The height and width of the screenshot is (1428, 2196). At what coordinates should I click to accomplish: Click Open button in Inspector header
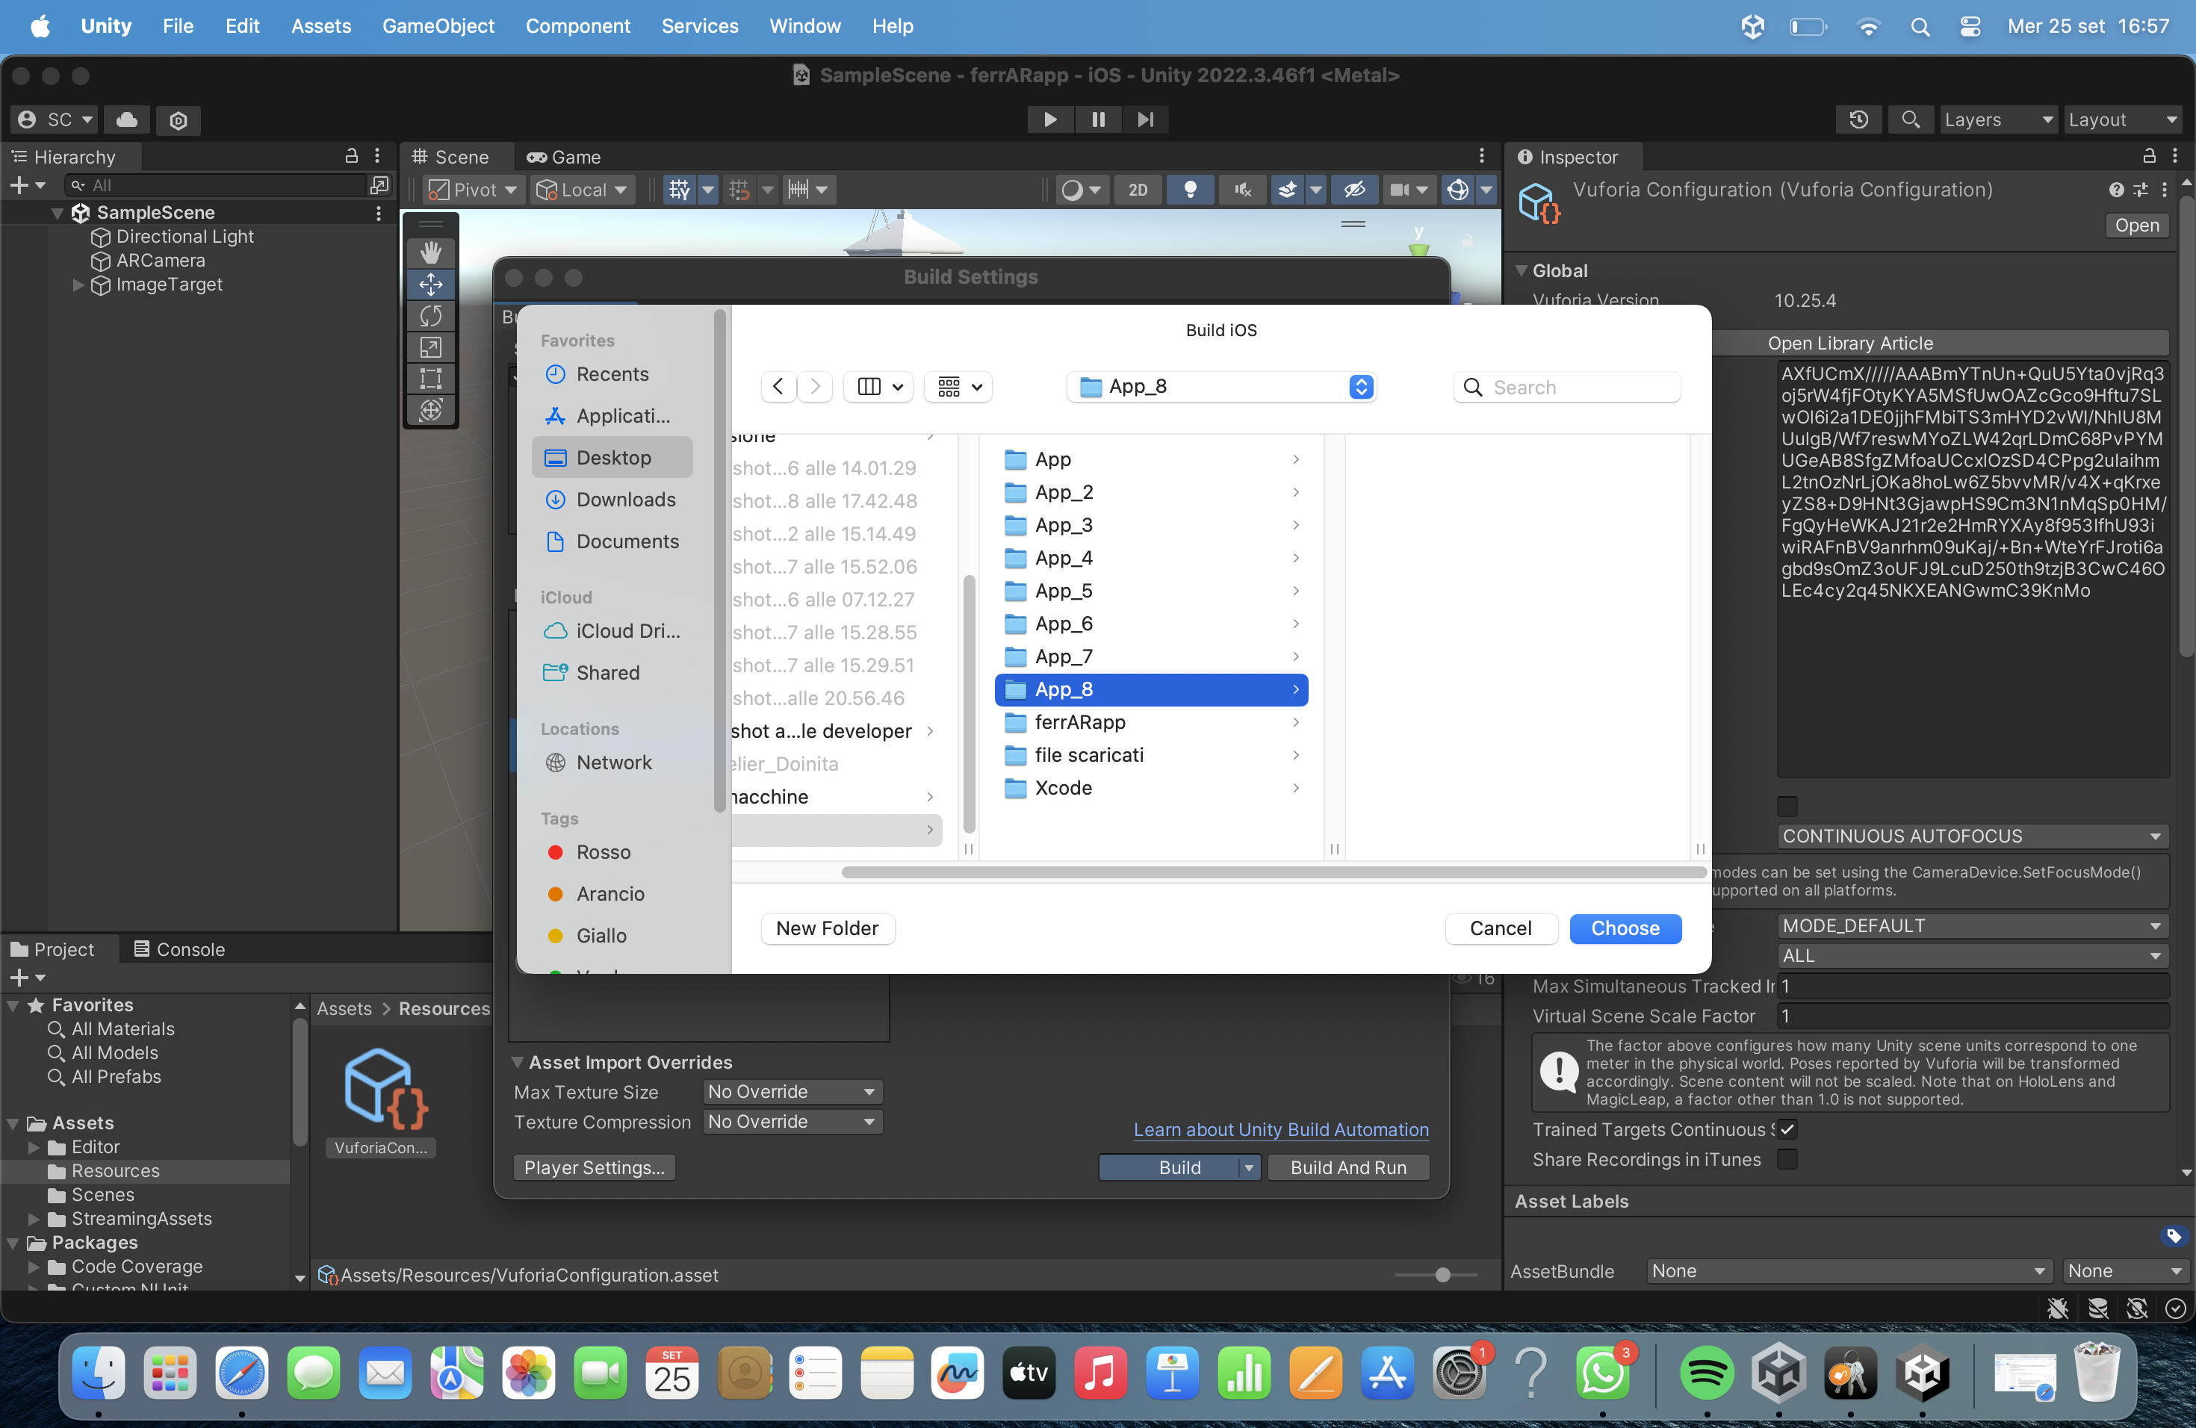(x=2137, y=225)
